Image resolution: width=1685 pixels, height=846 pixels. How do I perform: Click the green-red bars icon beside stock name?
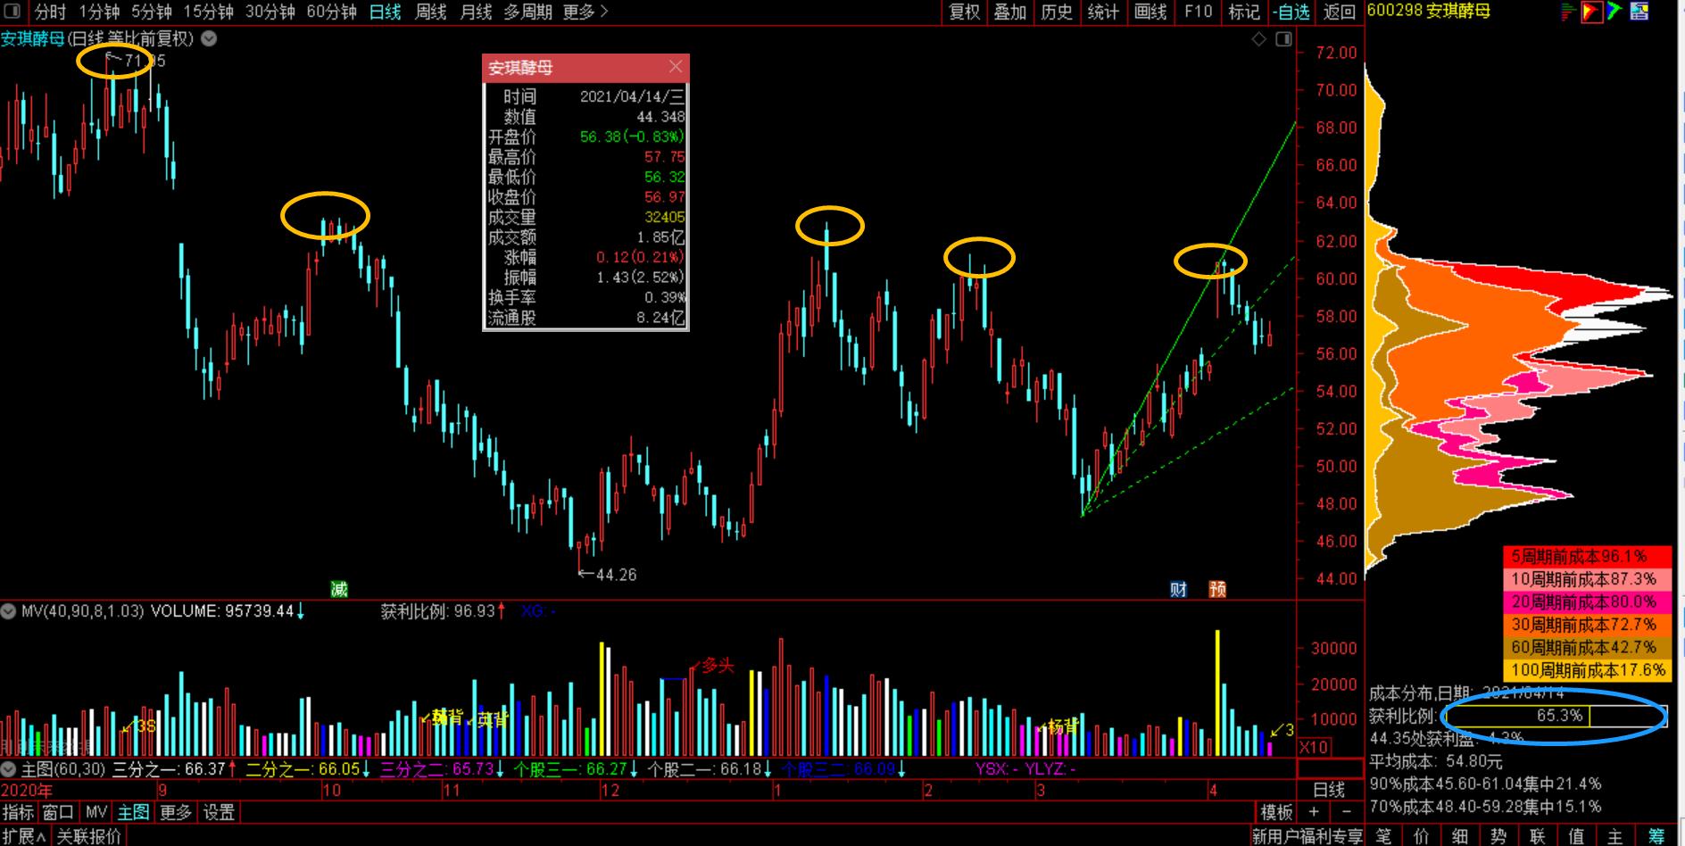click(x=1568, y=12)
